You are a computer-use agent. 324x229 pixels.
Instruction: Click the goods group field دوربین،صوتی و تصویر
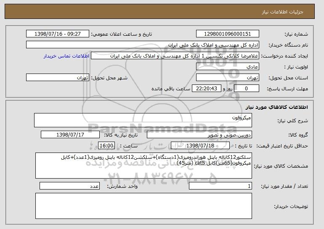[x=199, y=135]
